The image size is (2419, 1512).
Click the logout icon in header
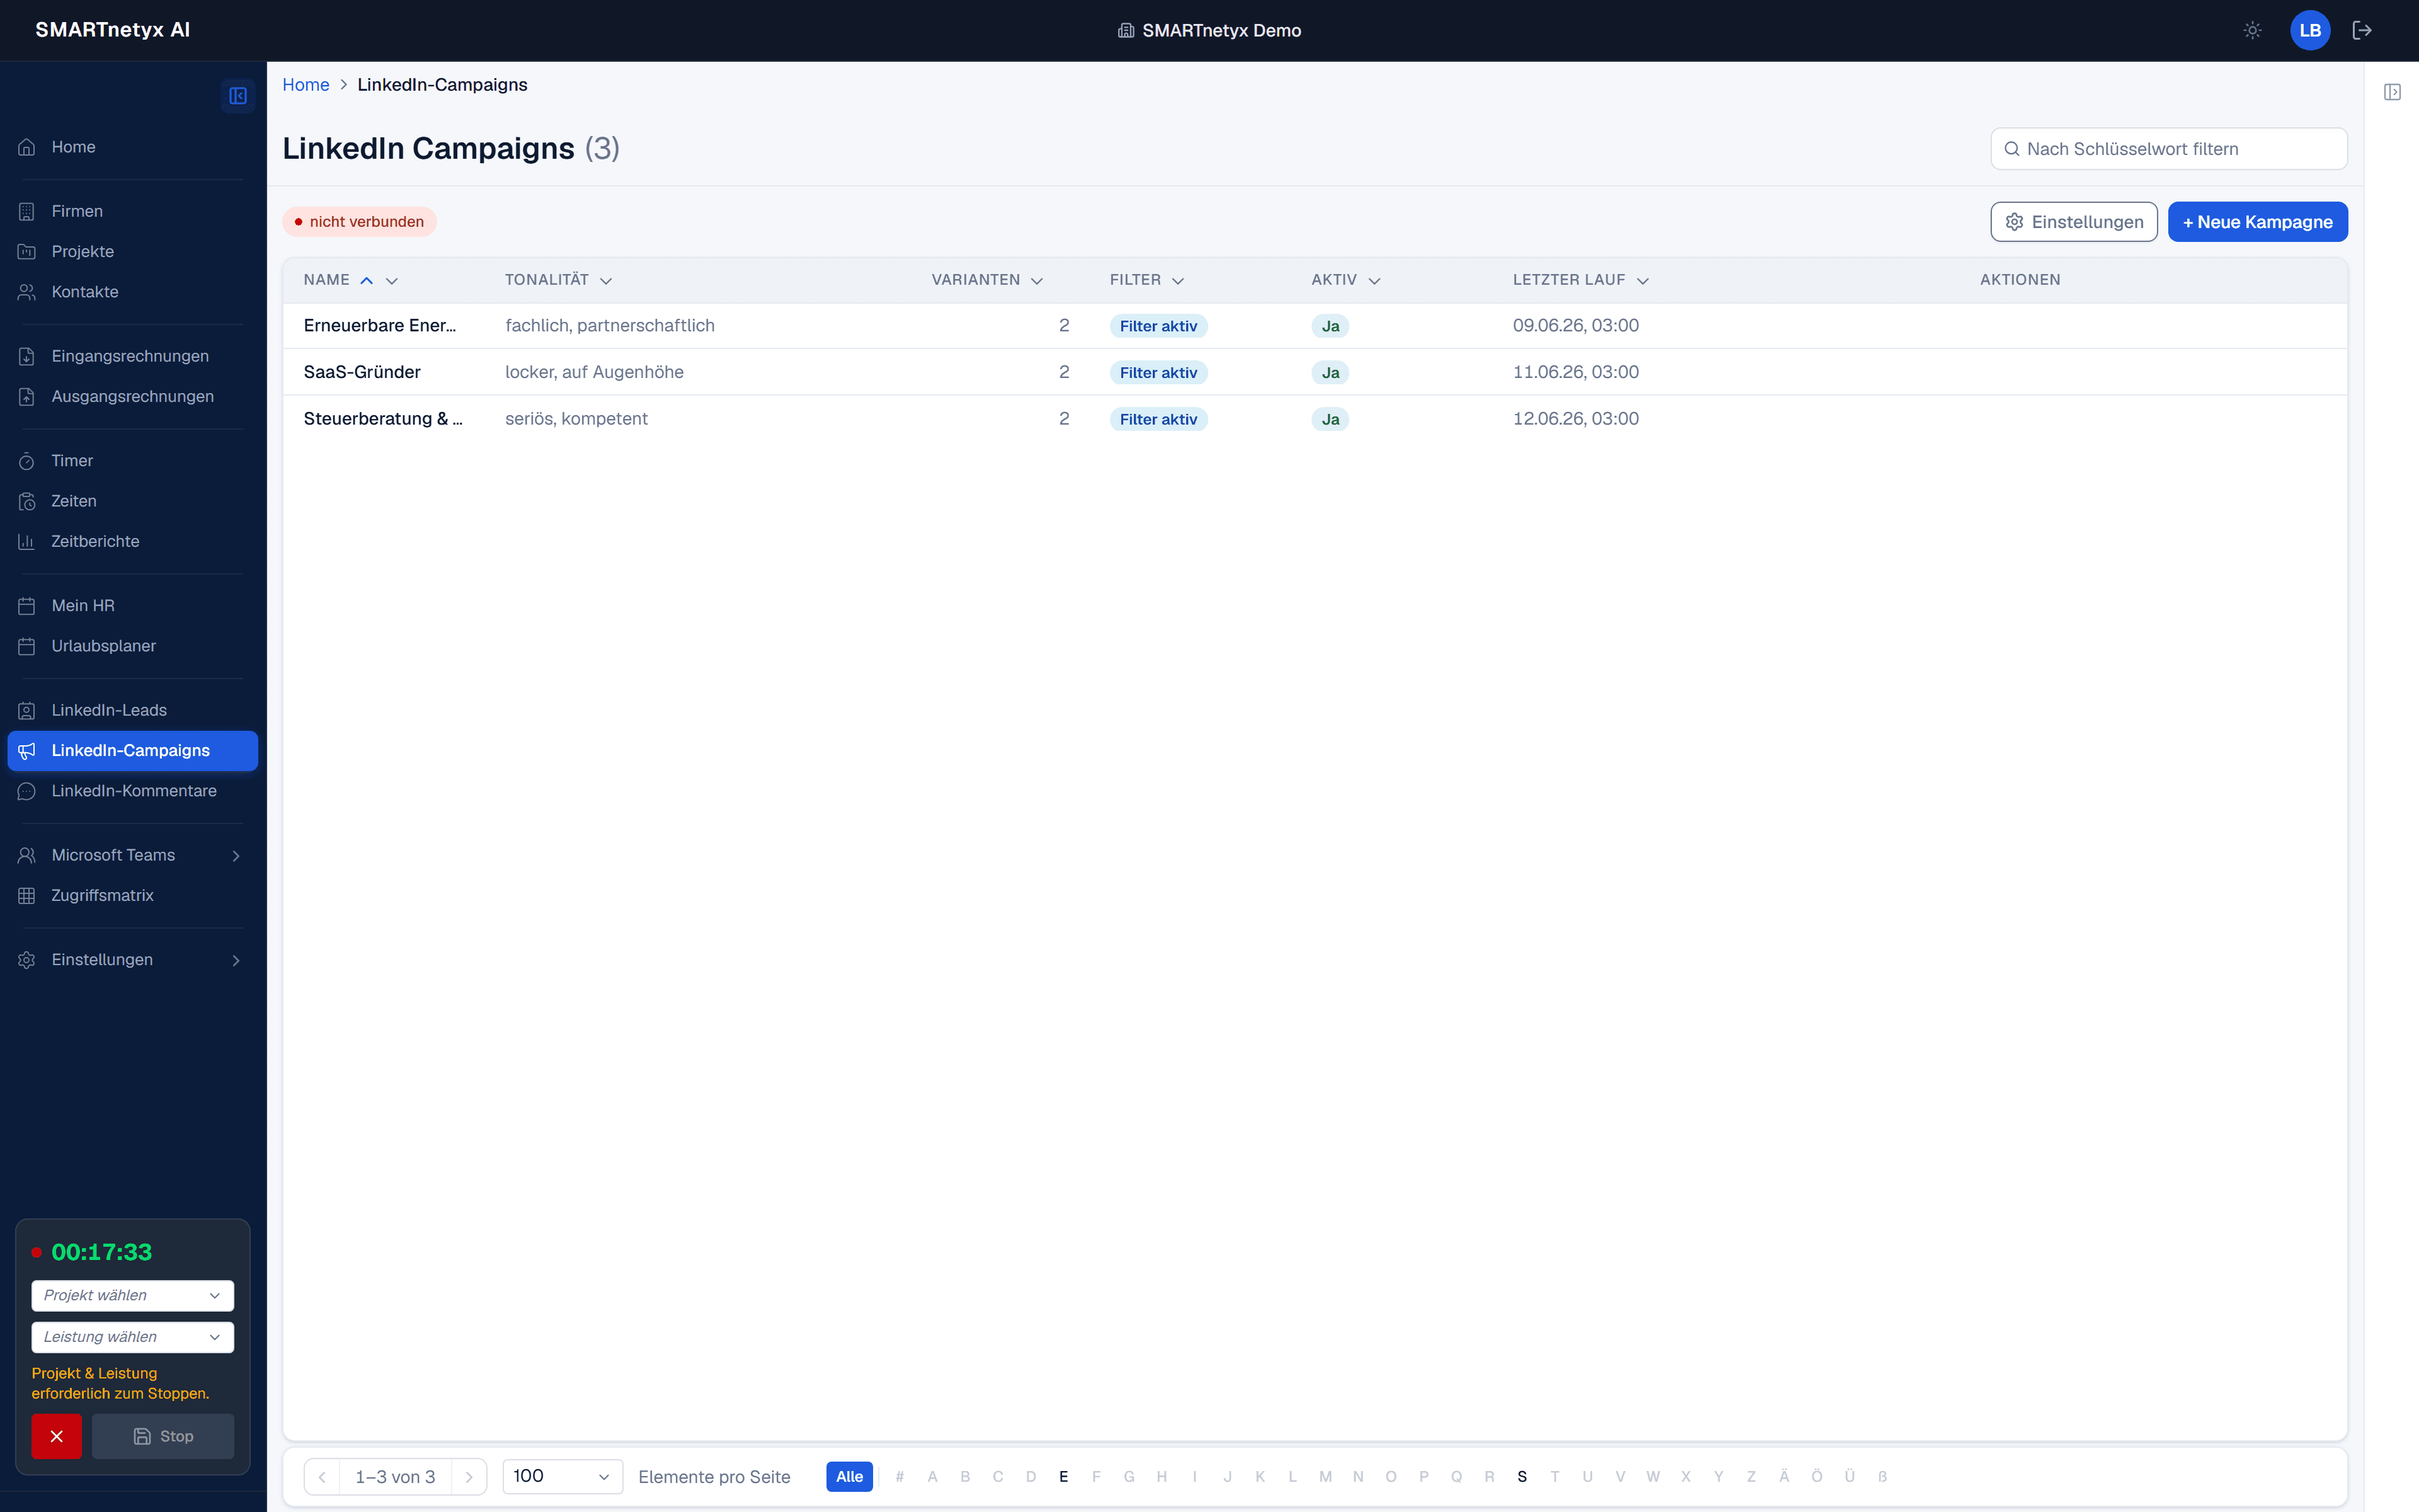coord(2362,30)
